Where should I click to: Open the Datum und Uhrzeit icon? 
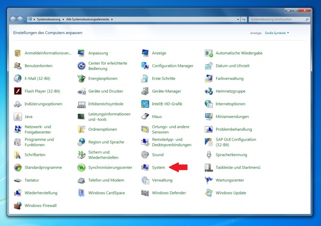(209, 66)
